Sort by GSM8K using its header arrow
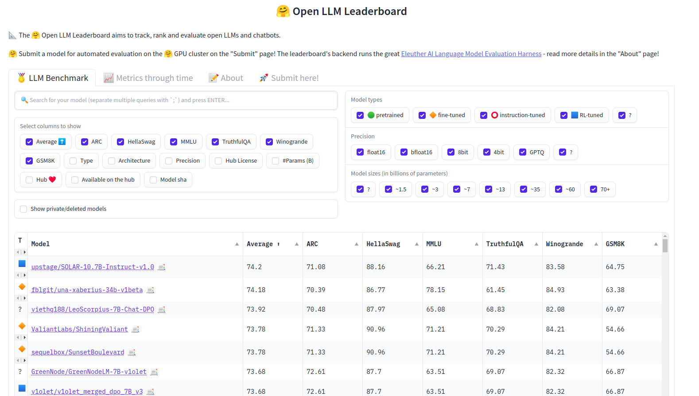This screenshot has height=396, width=699. 656,244
